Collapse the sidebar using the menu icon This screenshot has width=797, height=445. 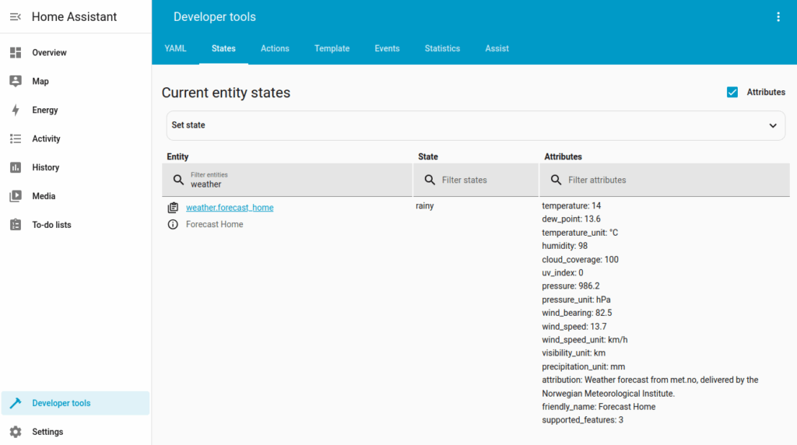[x=15, y=17]
